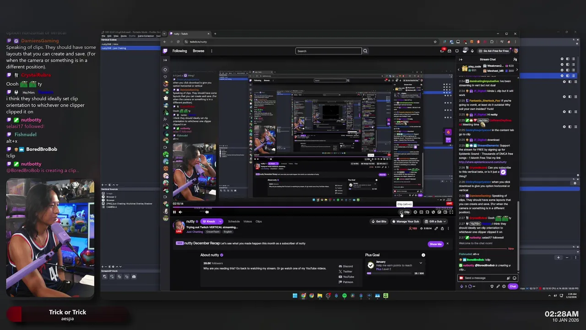The height and width of the screenshot is (330, 586).
Task: Click the Plus Goal info icon
Action: [x=423, y=255]
